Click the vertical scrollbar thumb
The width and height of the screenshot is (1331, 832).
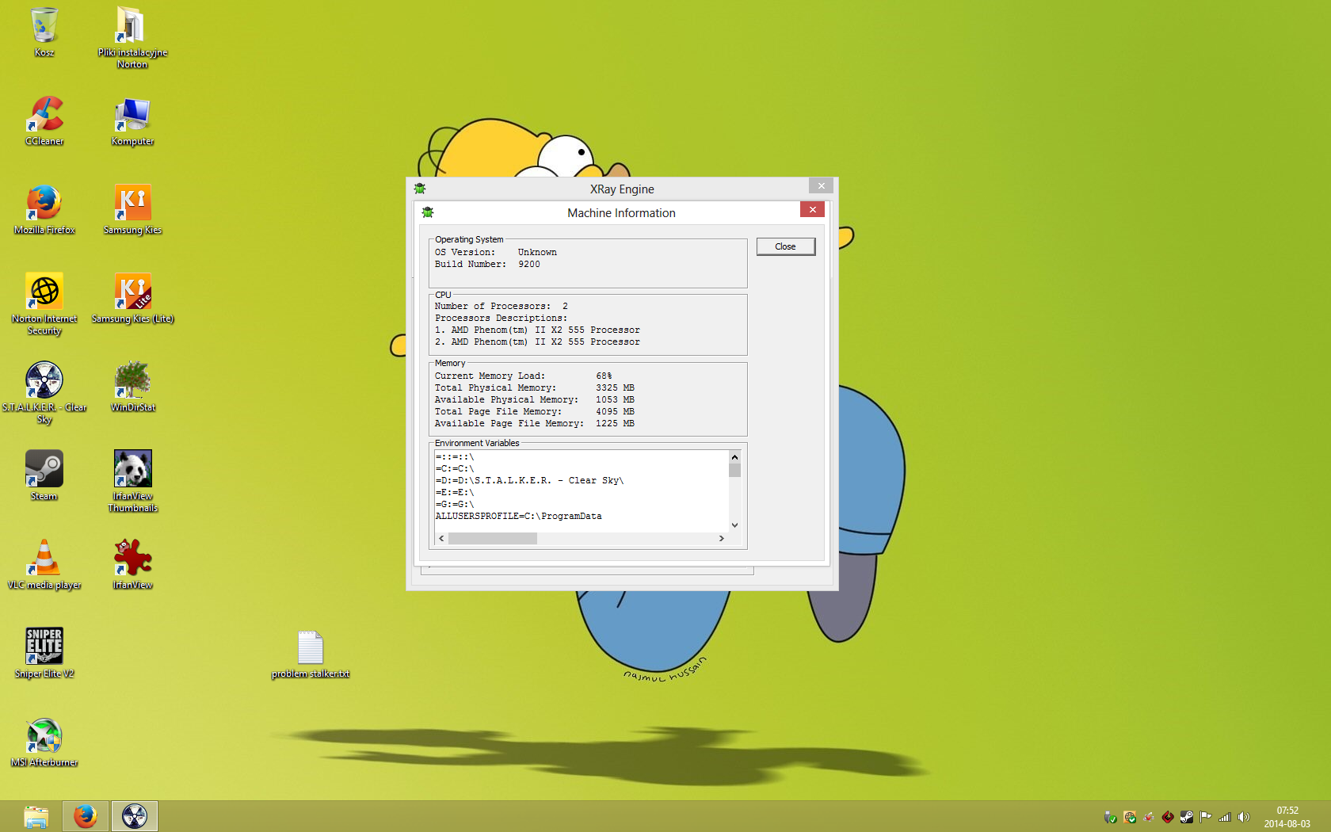[x=734, y=470]
